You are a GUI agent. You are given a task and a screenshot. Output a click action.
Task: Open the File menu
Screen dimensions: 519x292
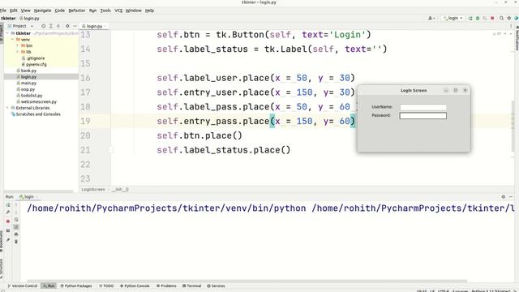coord(3,11)
